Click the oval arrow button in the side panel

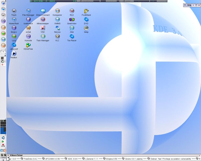tap(3, 52)
